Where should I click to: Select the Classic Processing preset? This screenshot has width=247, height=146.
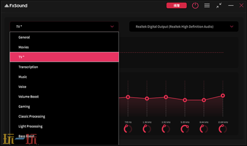click(x=64, y=116)
